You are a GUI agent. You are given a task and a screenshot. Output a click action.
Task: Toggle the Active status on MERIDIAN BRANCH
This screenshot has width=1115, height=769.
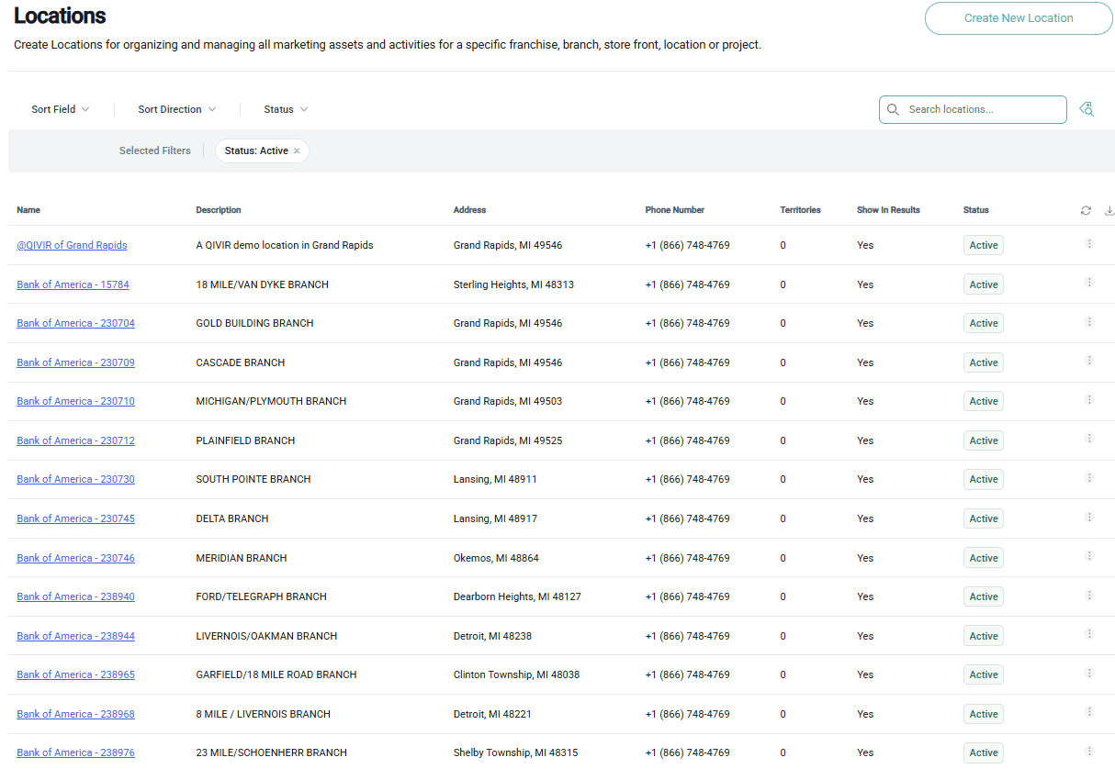click(983, 557)
